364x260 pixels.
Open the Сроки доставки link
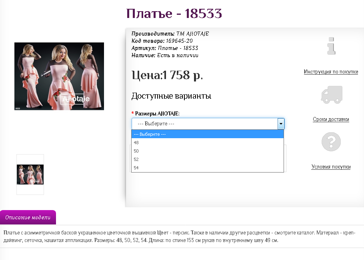pyautogui.click(x=331, y=119)
